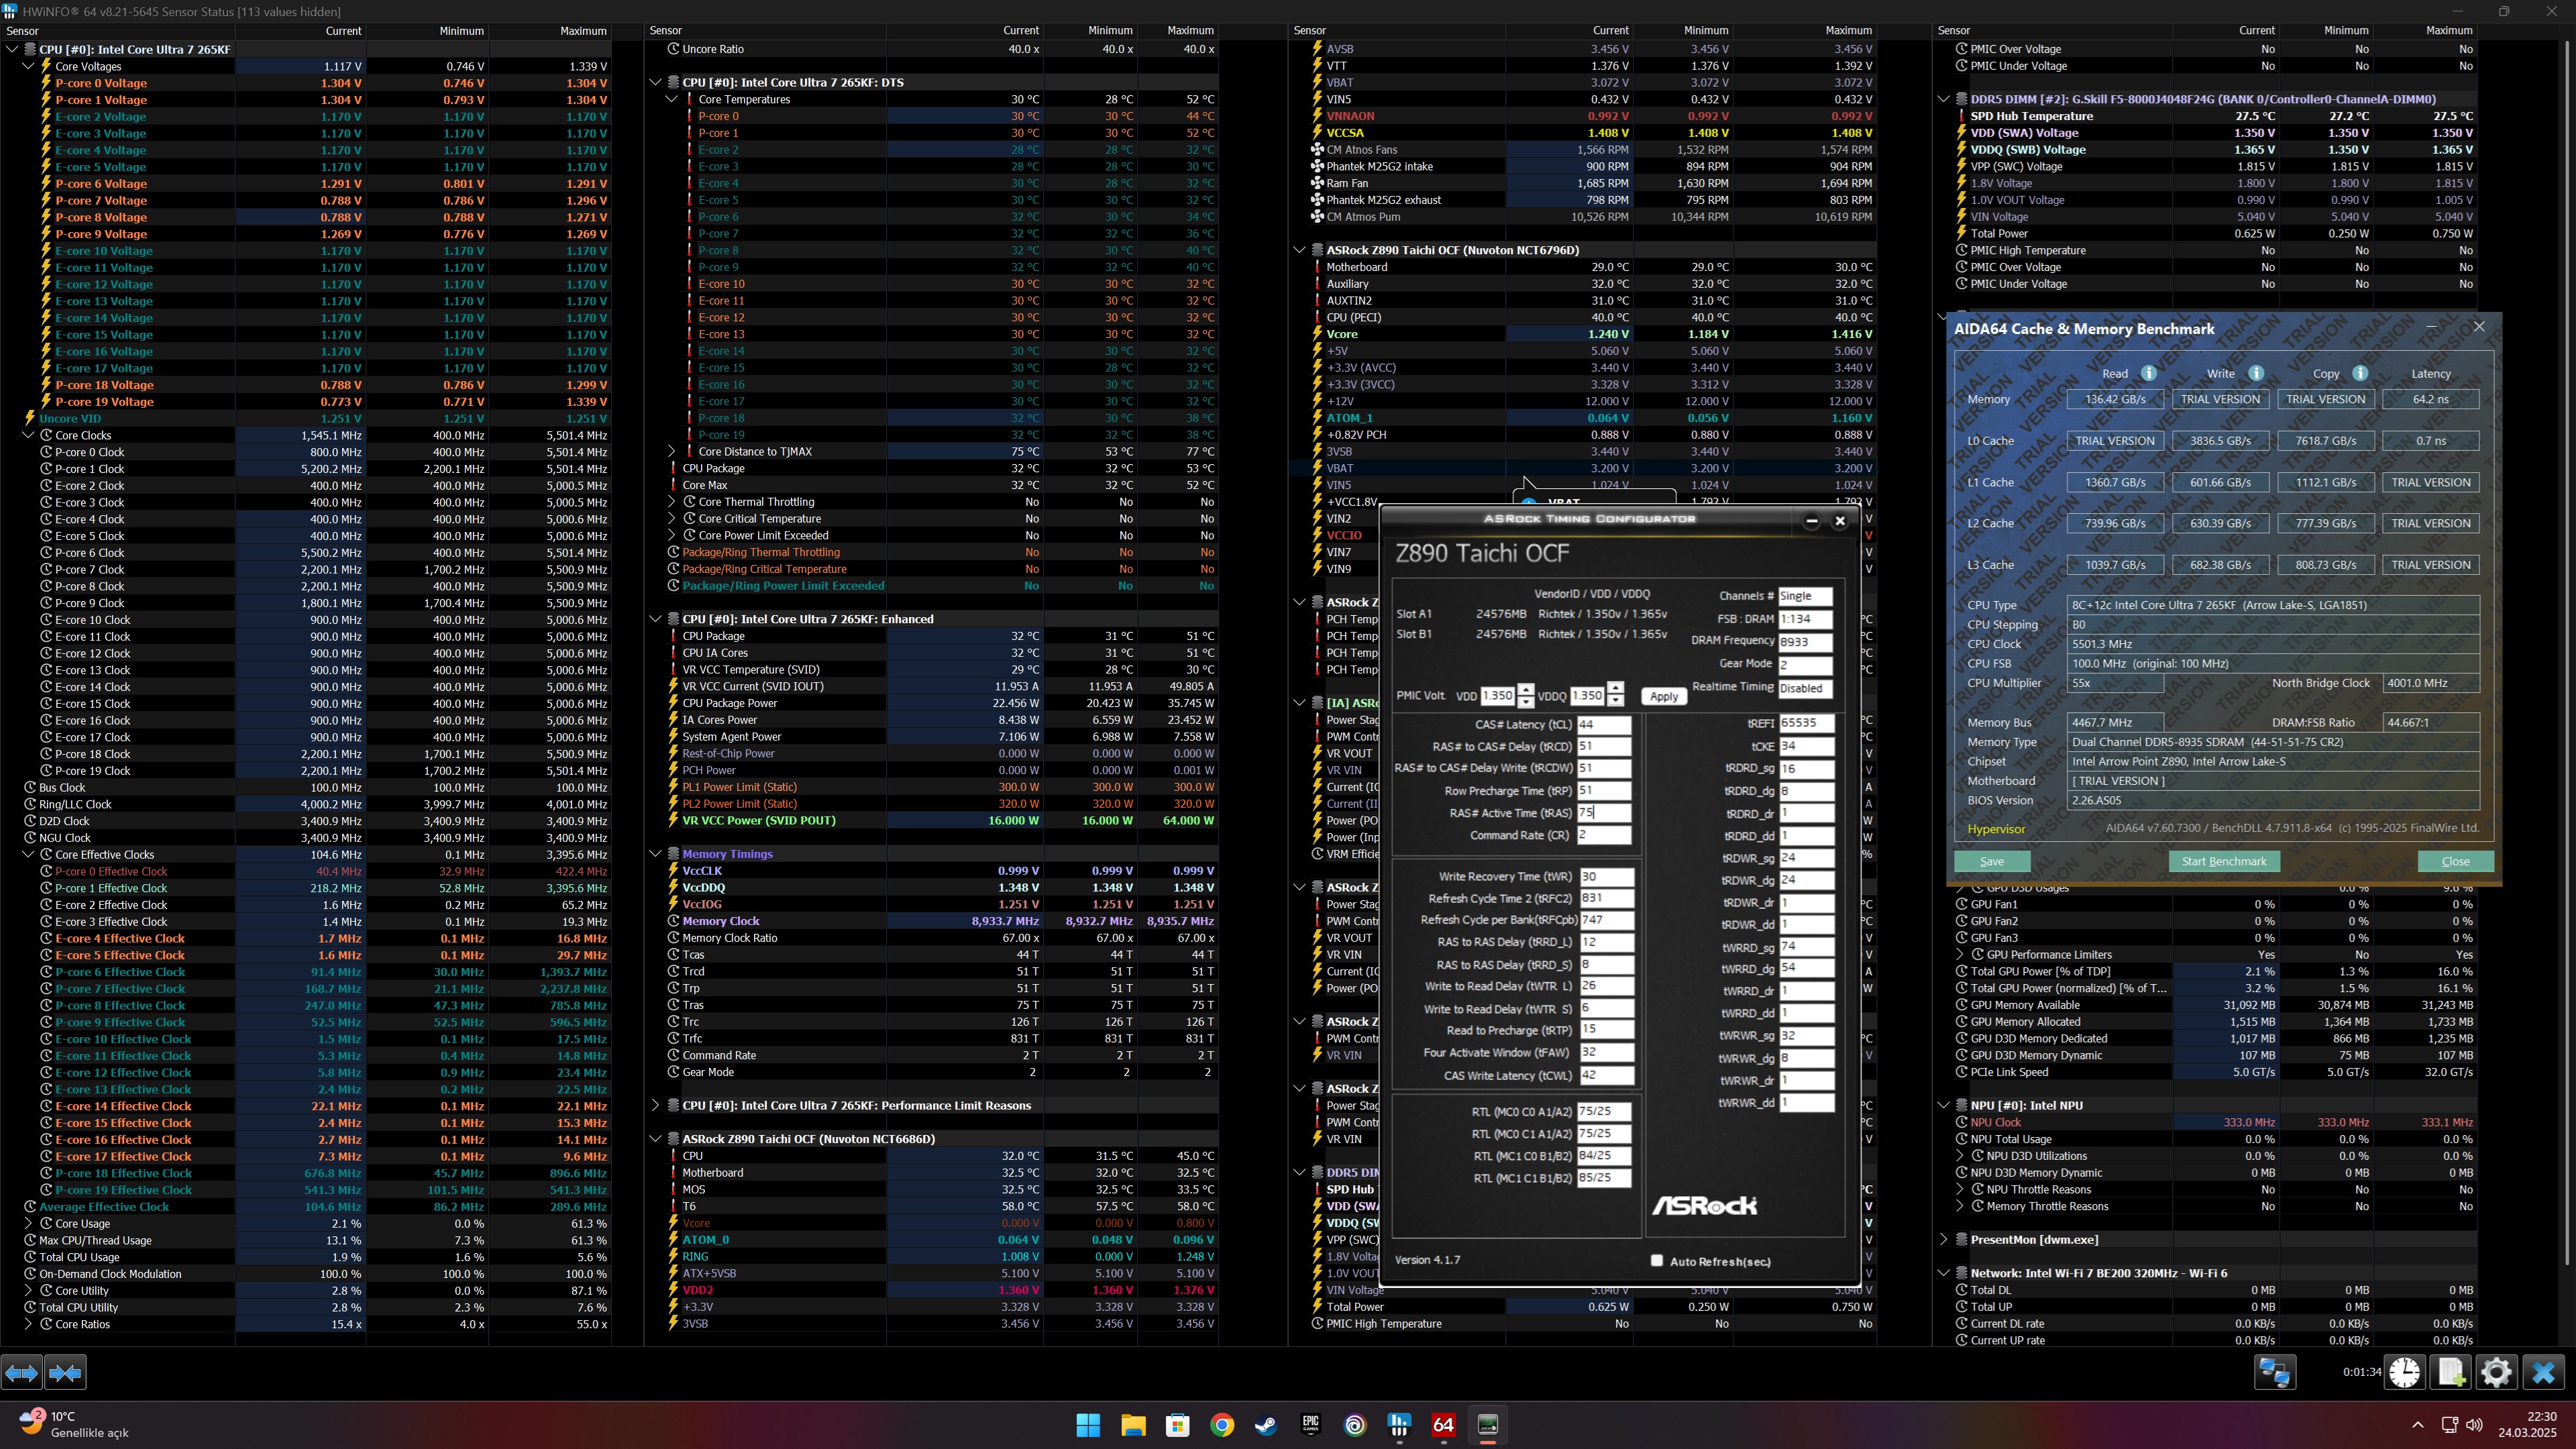Viewport: 2576px width, 1449px height.
Task: Click info icon next to Write
Action: (x=2256, y=373)
